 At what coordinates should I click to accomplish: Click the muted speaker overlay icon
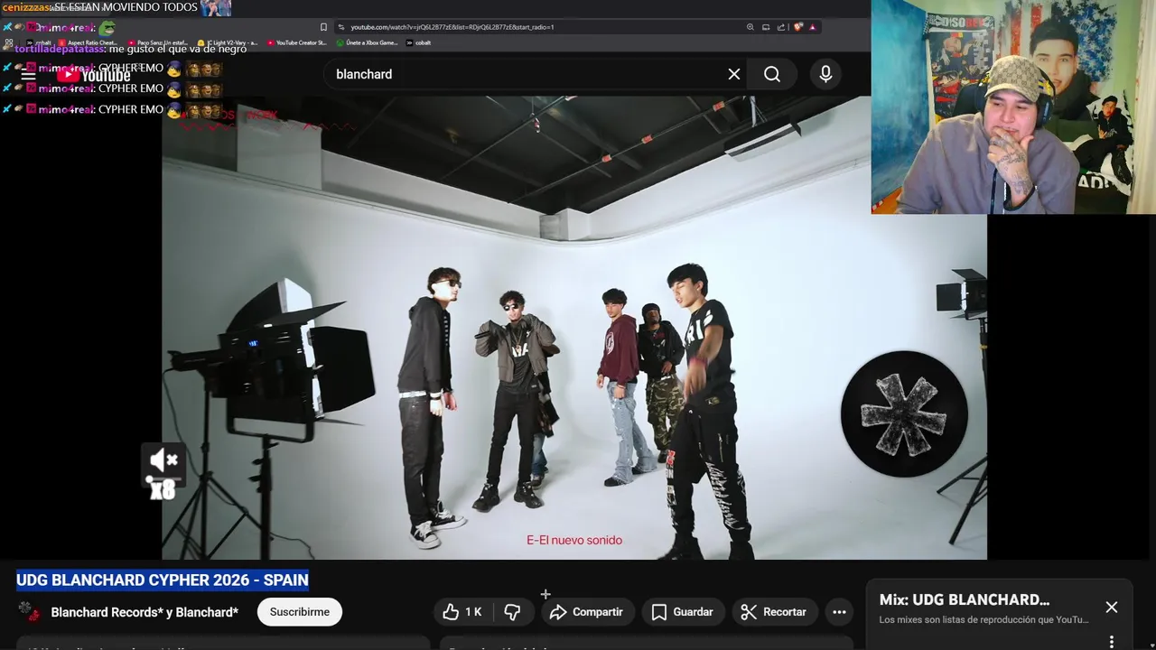[163, 461]
